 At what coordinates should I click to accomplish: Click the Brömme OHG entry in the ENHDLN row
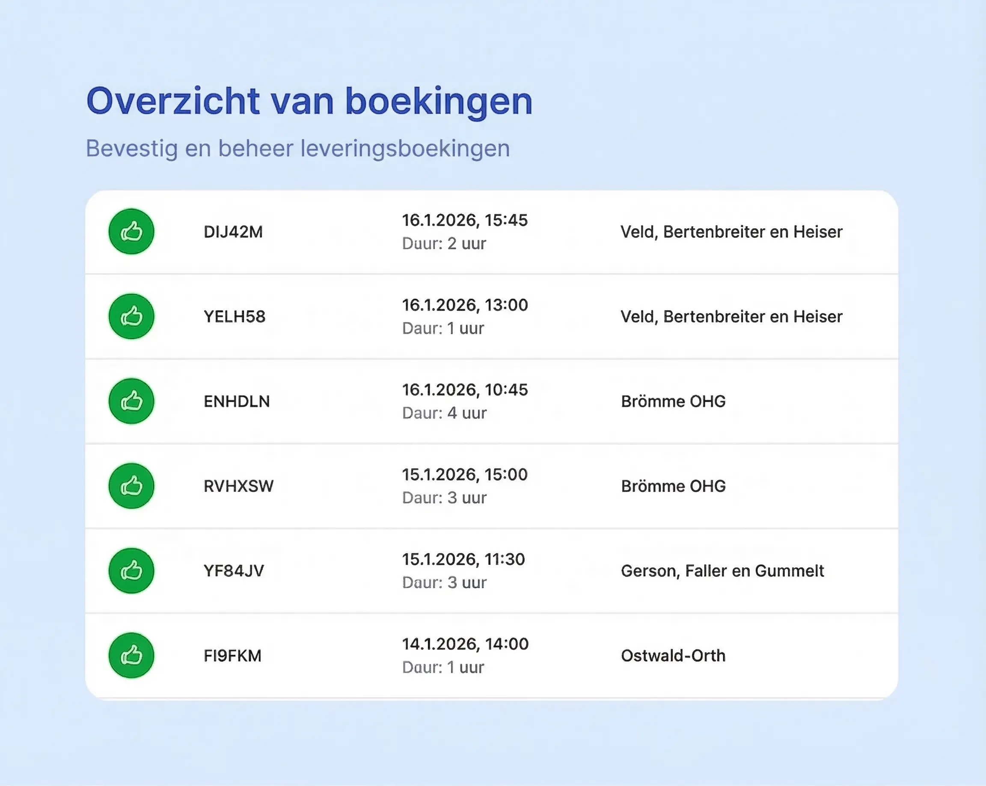(673, 401)
